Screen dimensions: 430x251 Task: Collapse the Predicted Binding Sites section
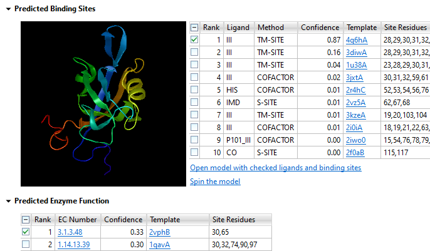9,9
